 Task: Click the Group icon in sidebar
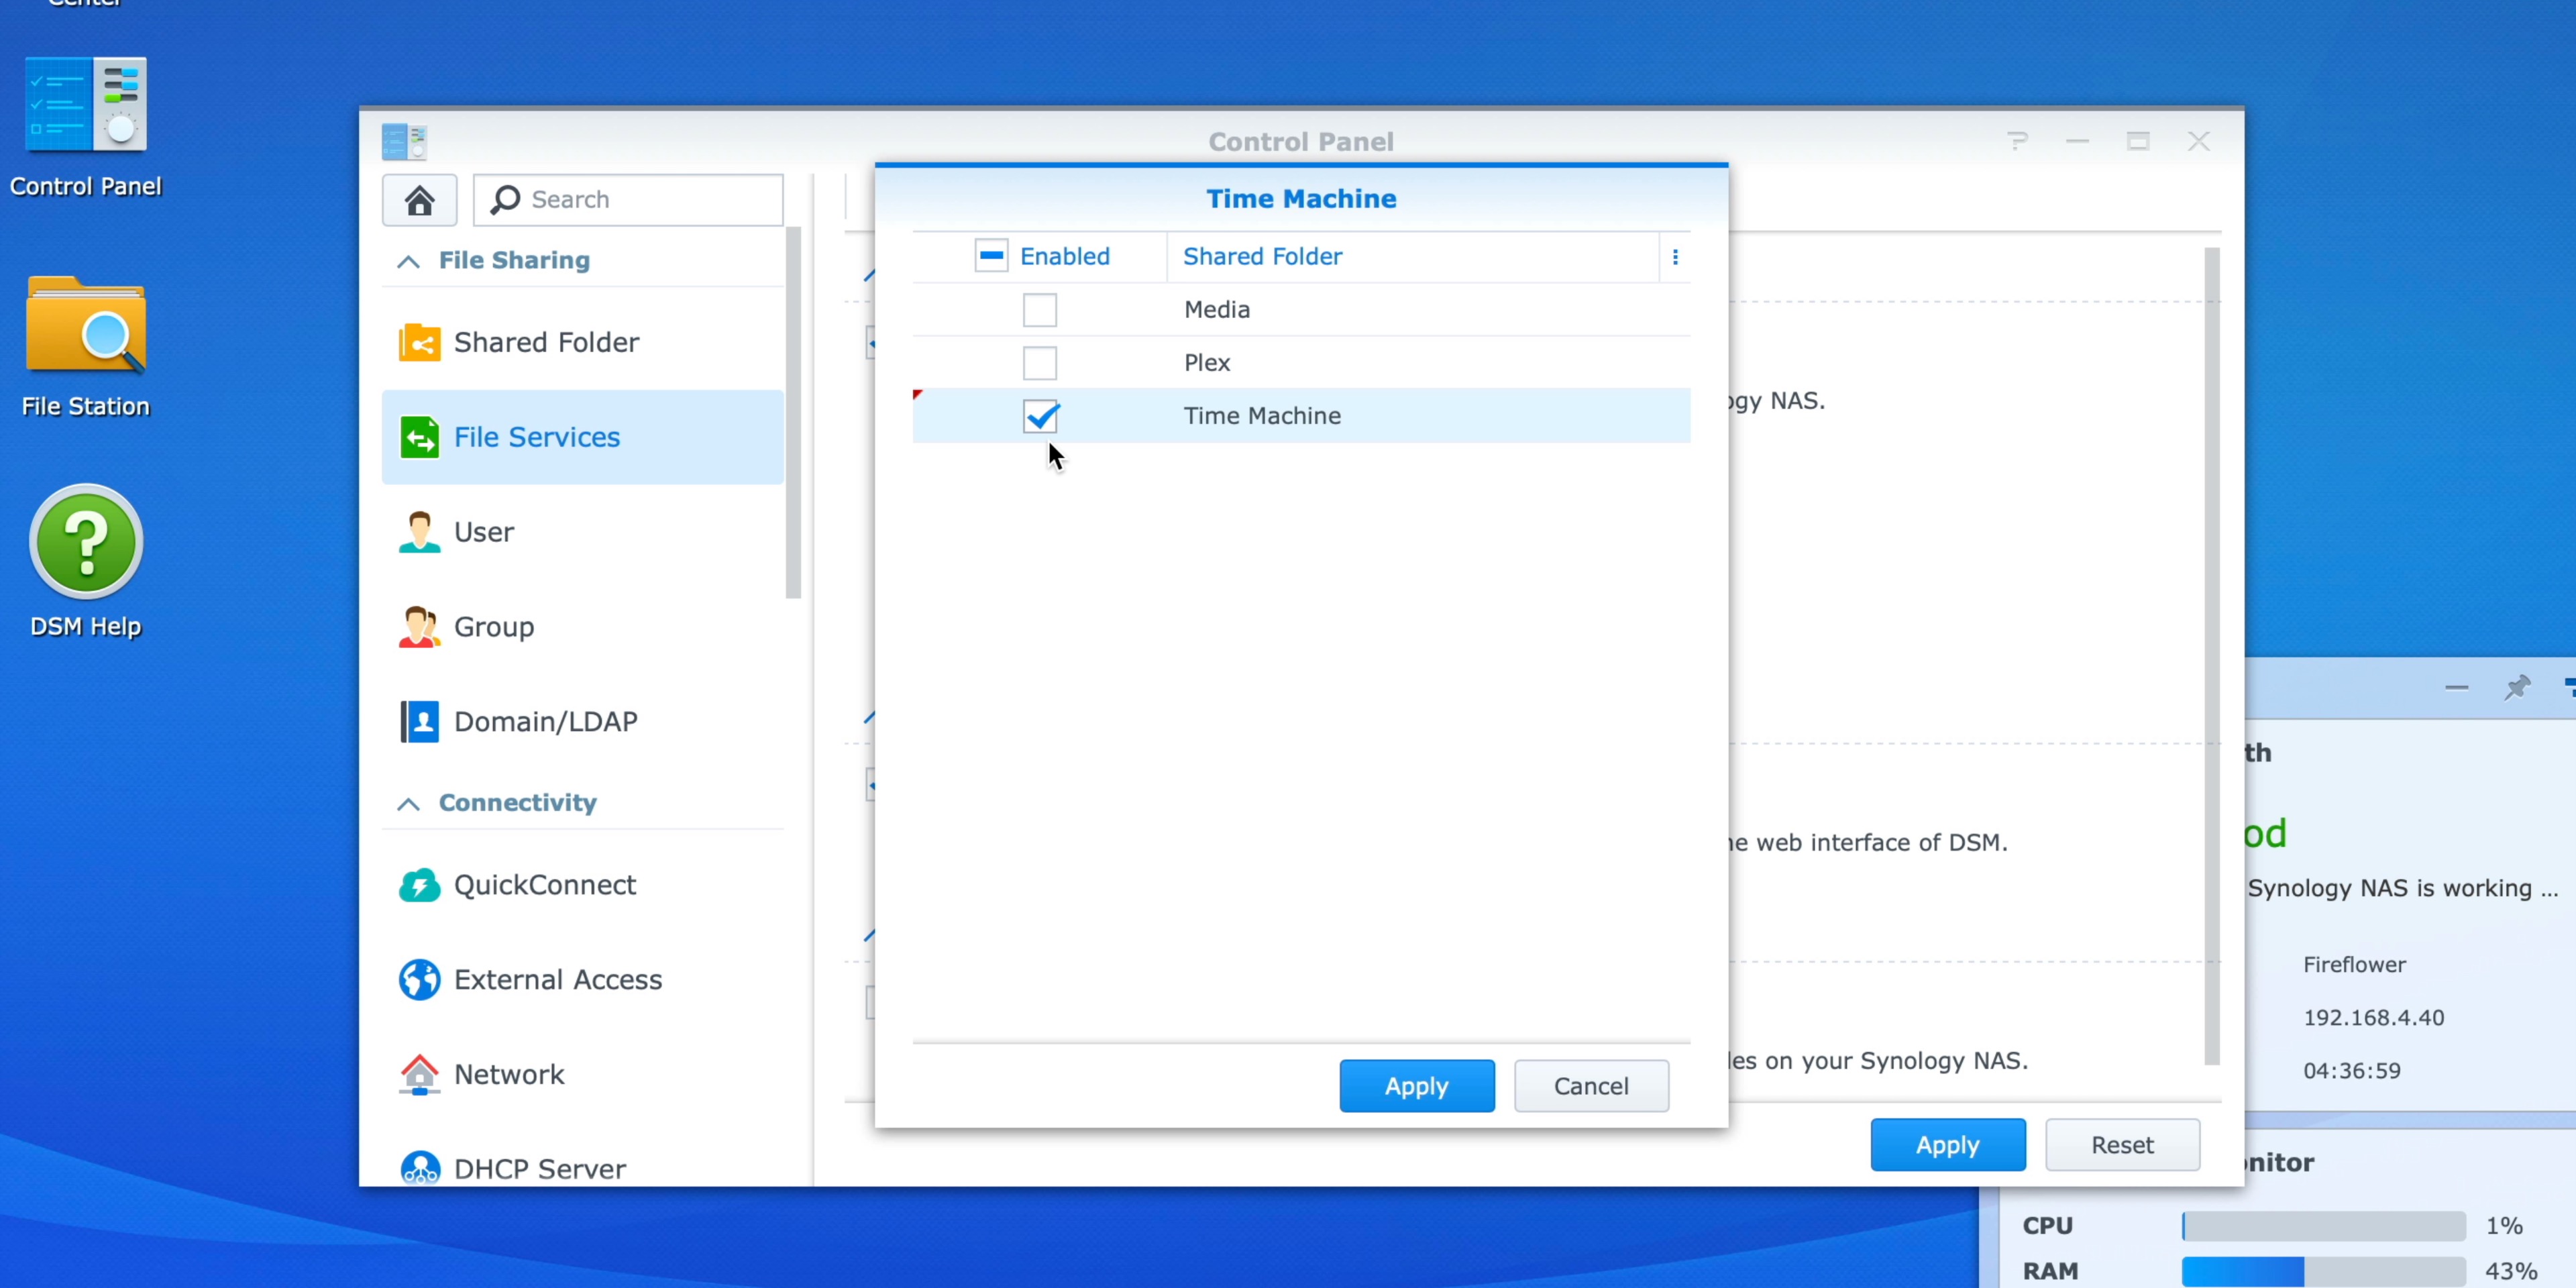[417, 626]
